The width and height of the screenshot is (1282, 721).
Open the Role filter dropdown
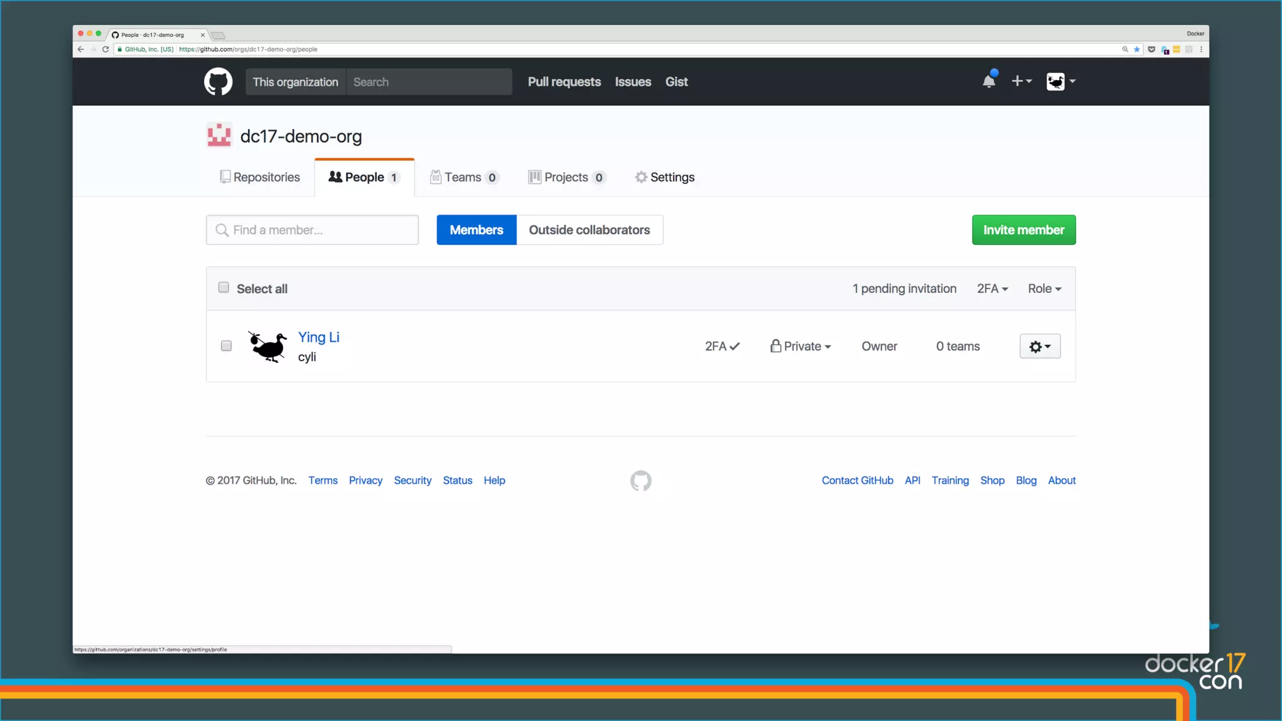[x=1044, y=289]
